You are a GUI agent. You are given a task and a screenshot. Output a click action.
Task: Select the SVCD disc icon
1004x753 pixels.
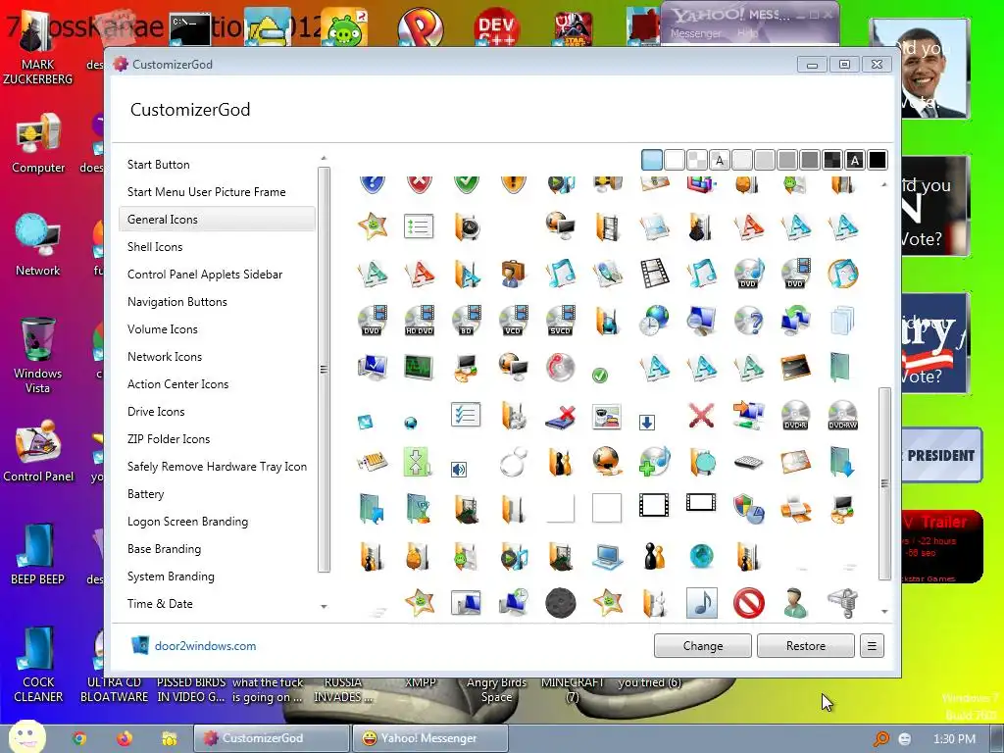[560, 321]
